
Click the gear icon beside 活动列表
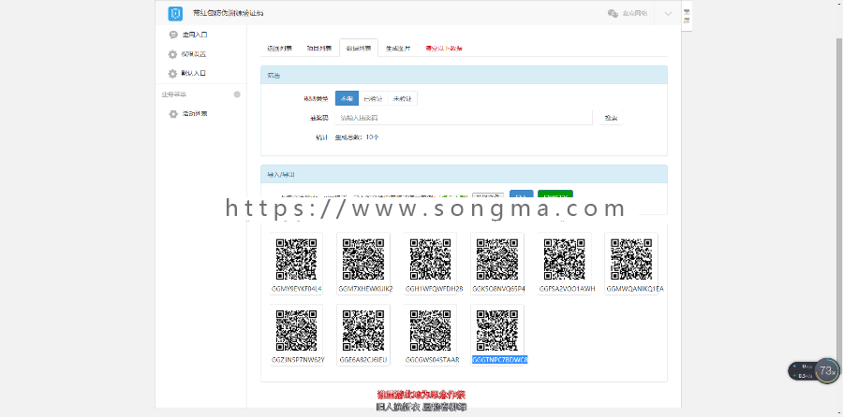point(173,114)
